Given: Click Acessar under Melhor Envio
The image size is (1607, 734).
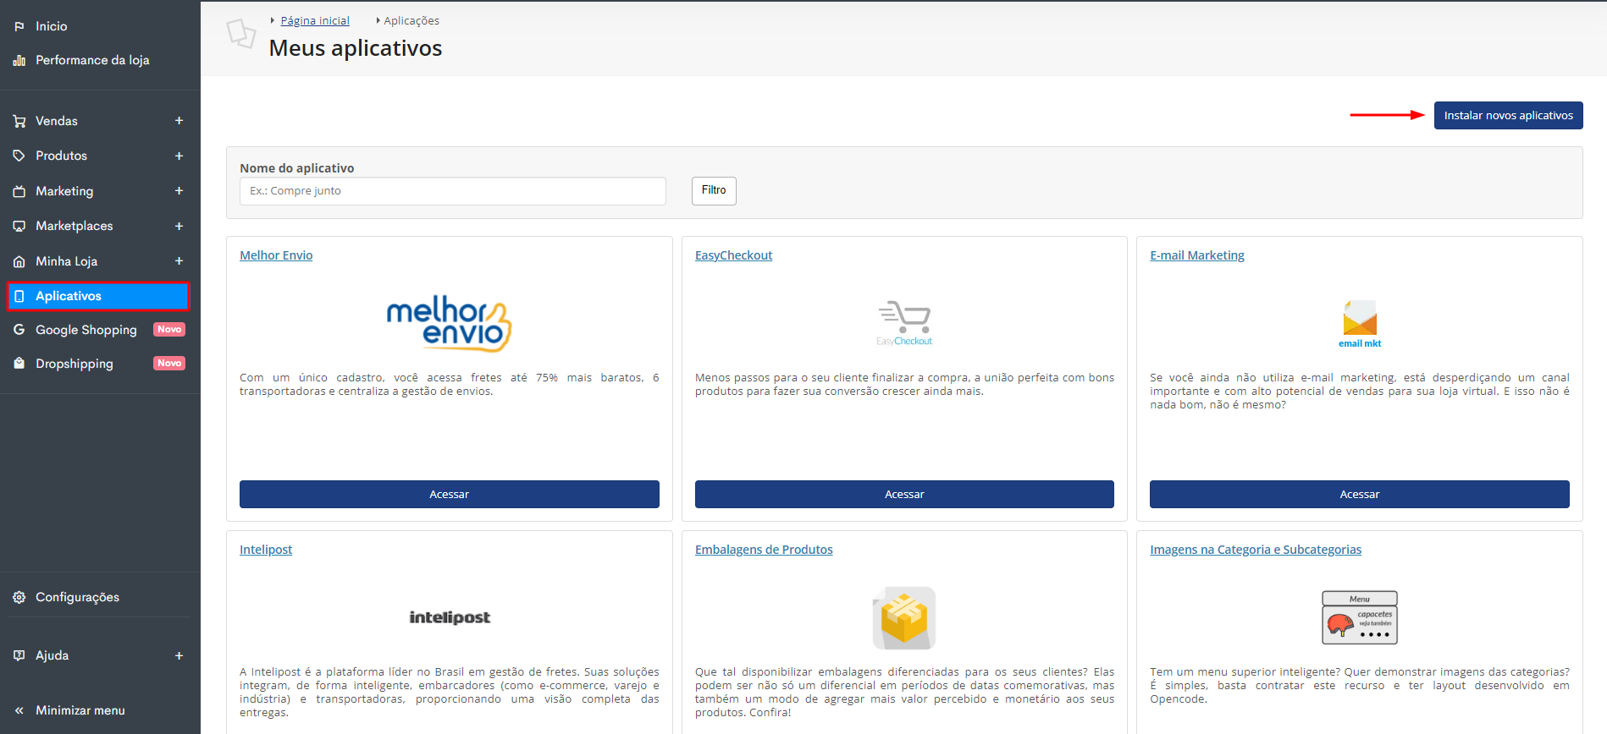Looking at the screenshot, I should point(449,495).
